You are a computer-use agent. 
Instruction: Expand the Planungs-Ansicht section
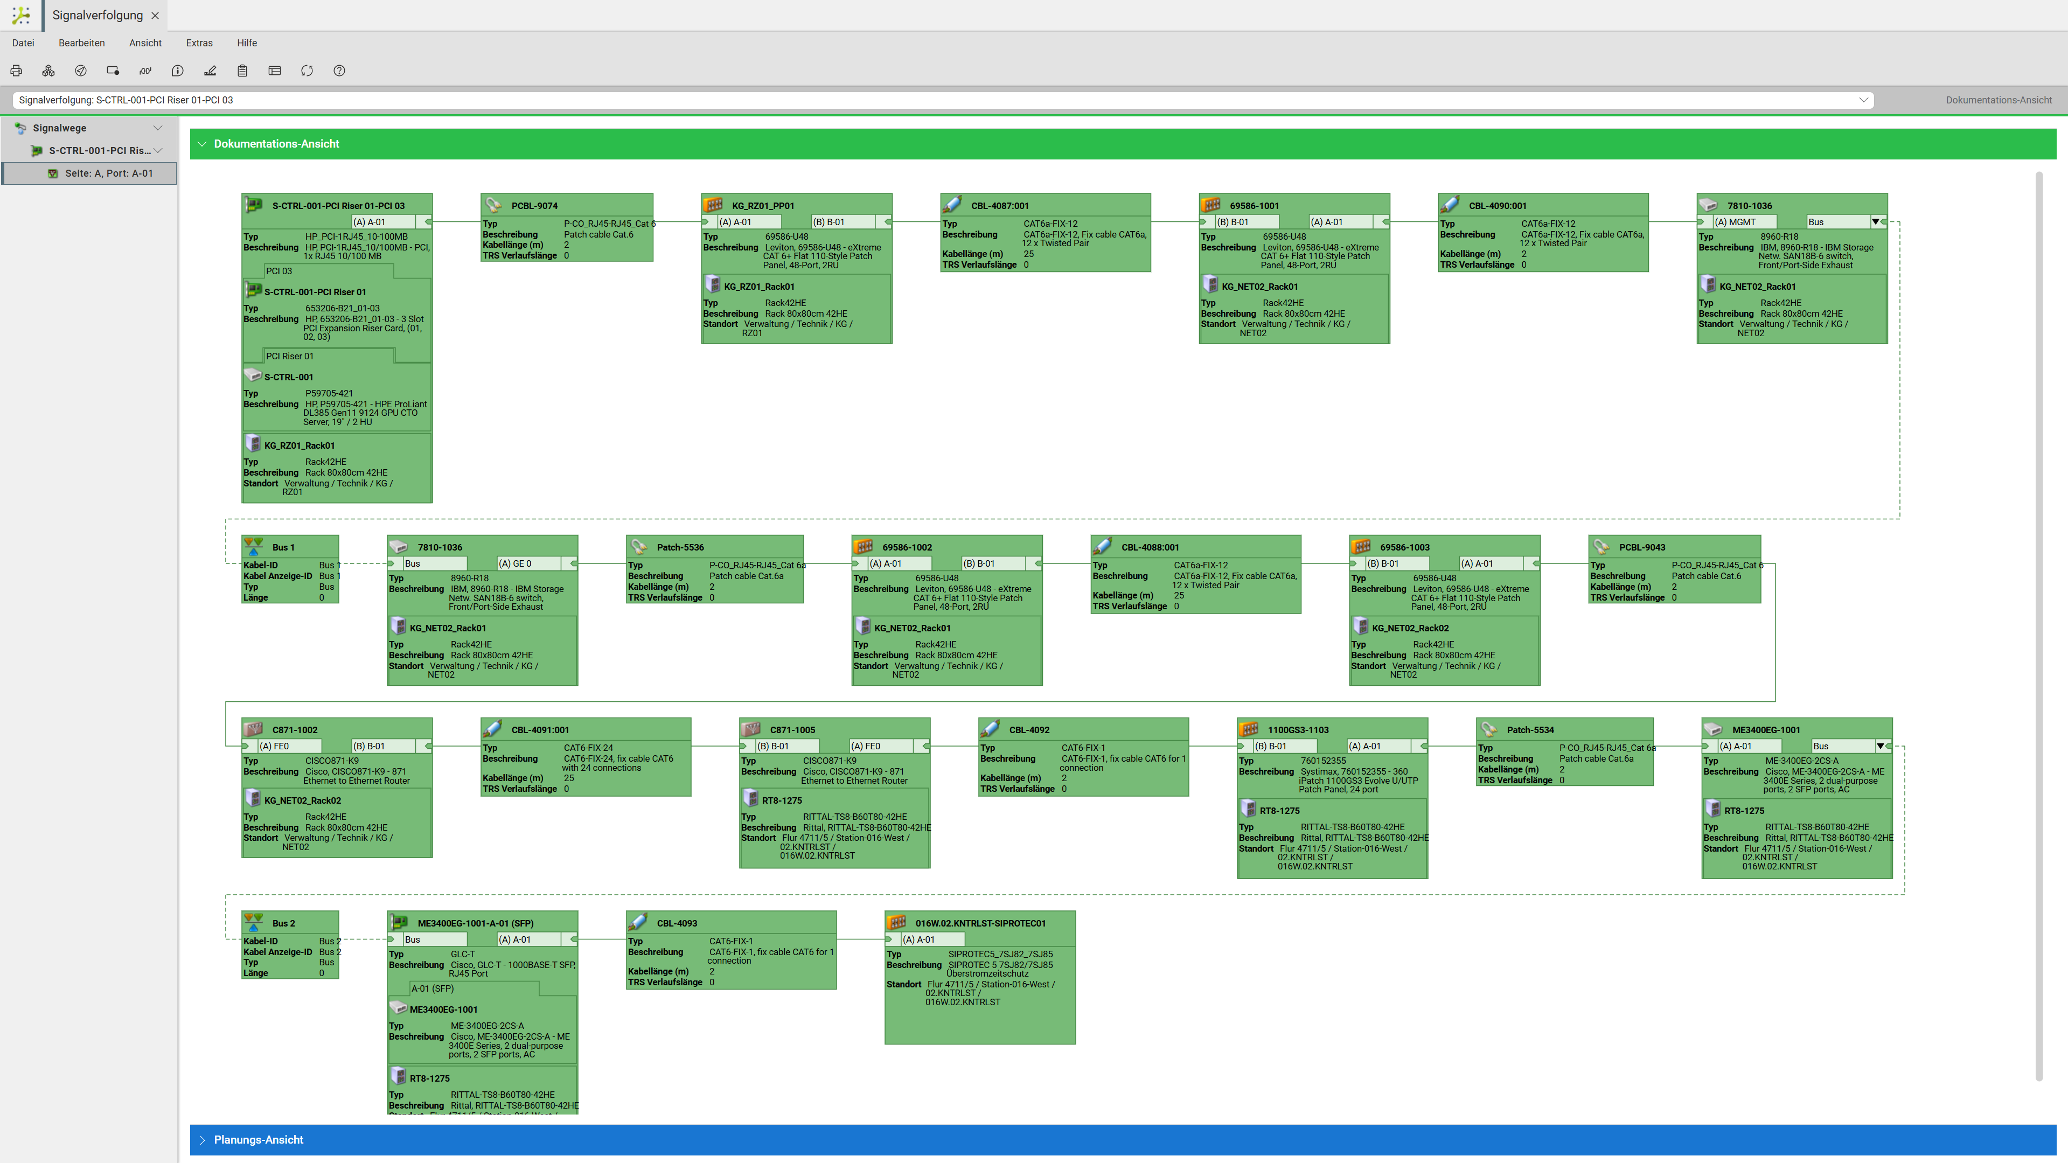coord(203,1140)
